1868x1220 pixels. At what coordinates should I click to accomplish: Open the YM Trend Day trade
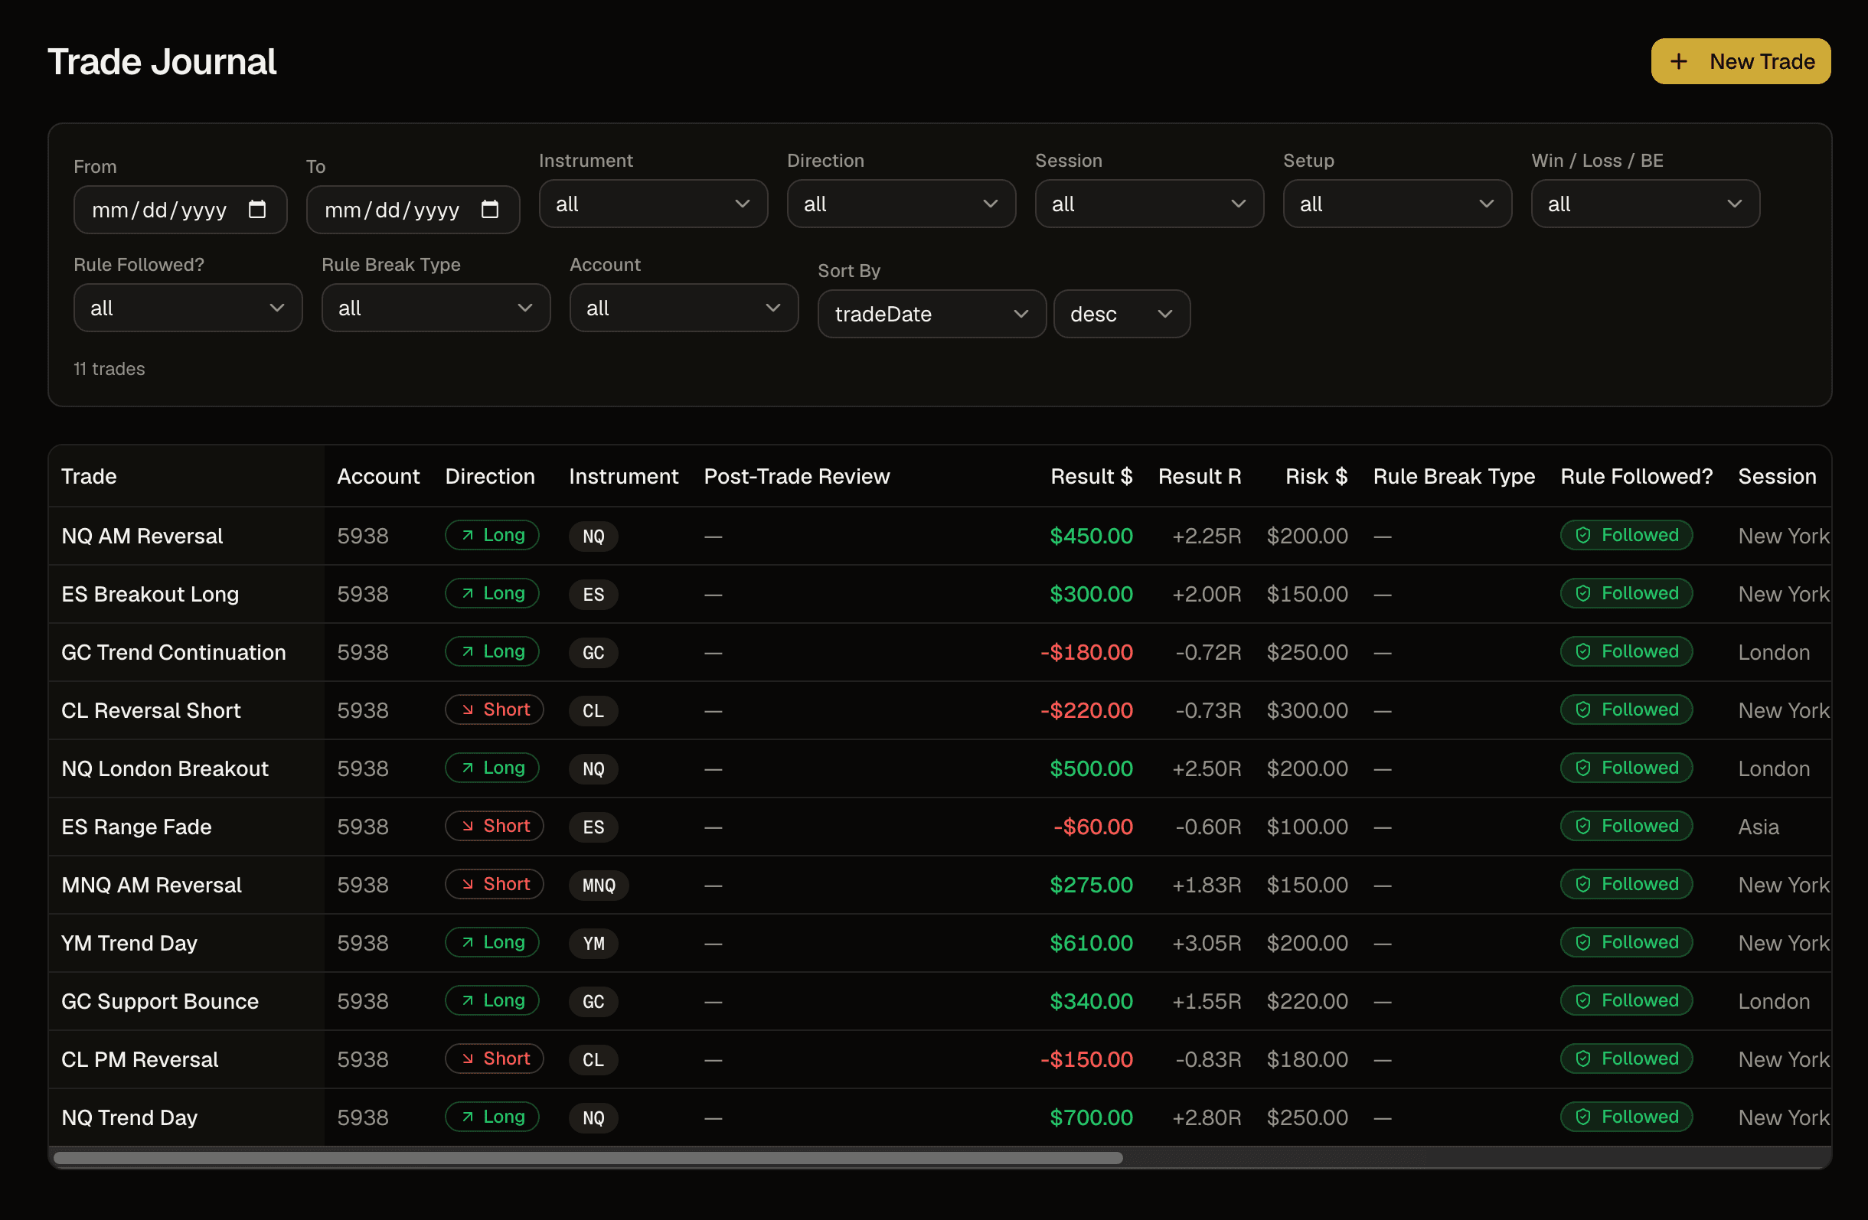click(x=129, y=943)
